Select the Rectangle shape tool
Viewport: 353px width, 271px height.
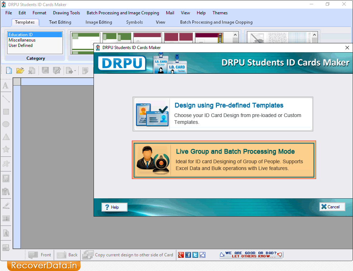pyautogui.click(x=6, y=112)
